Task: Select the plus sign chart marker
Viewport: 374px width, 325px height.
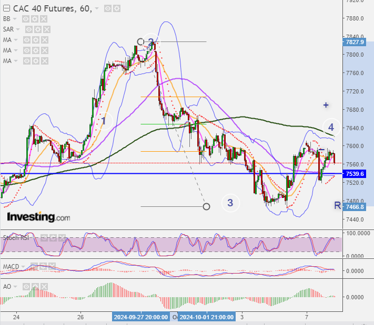Action: tap(326, 105)
